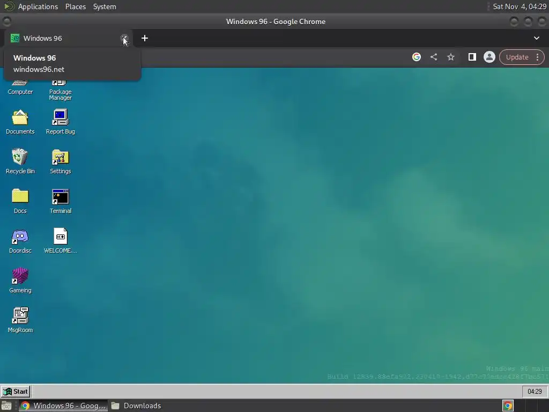Open the Doordisc shortcut
Viewport: 549px width, 412px height.
(x=20, y=241)
